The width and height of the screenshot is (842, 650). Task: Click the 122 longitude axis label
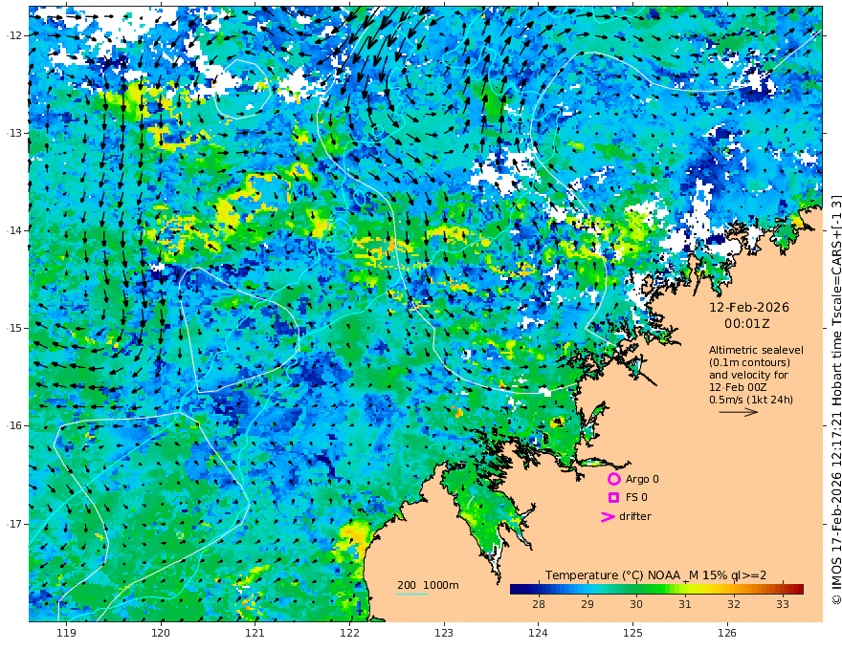pos(349,633)
